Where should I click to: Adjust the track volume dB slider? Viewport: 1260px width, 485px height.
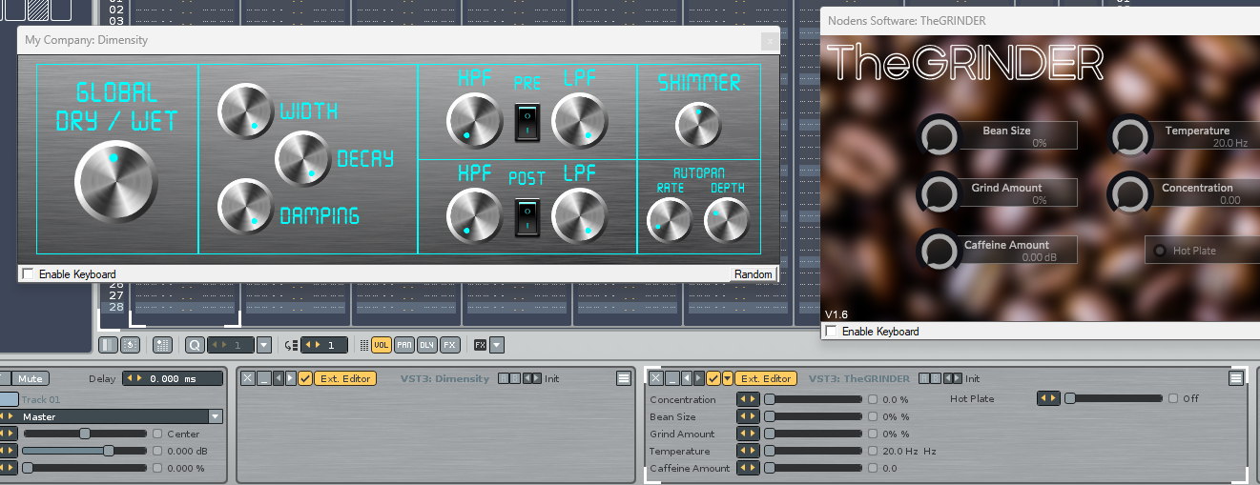click(85, 451)
